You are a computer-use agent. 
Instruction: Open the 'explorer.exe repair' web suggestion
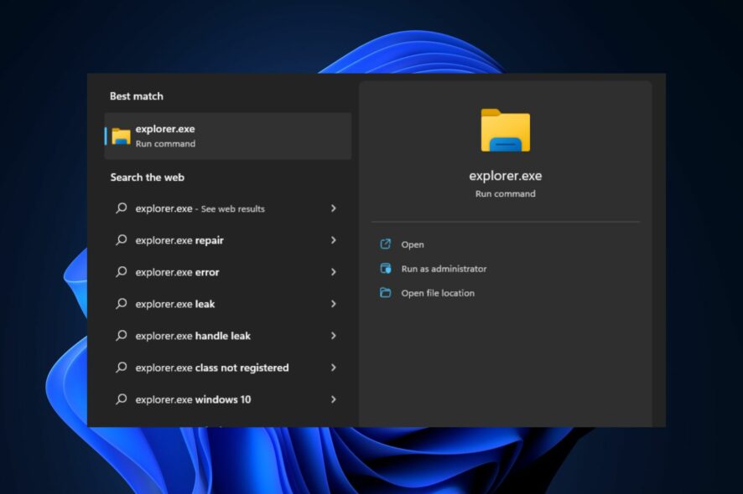pos(227,240)
